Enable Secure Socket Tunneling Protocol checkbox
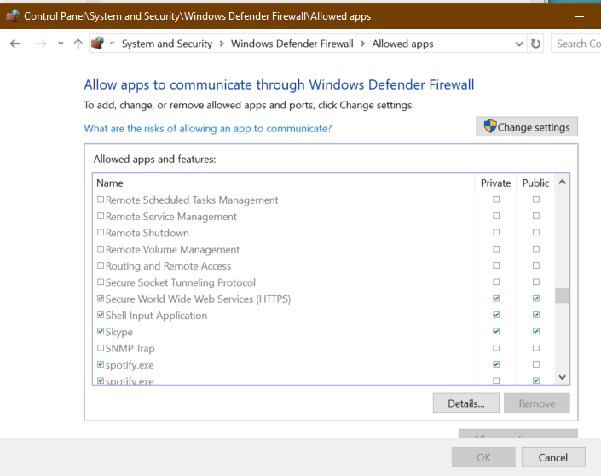 pyautogui.click(x=101, y=282)
